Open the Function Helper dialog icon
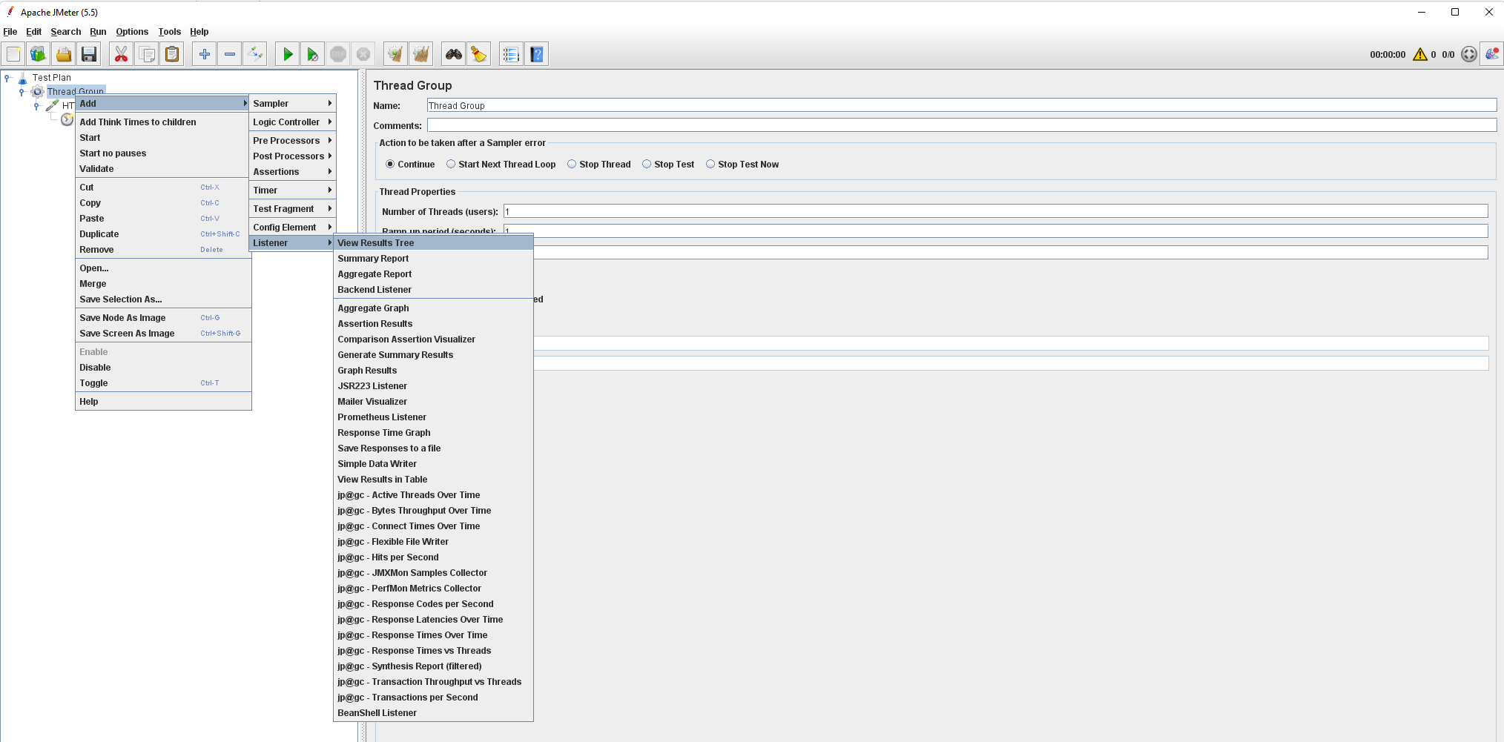 [510, 53]
